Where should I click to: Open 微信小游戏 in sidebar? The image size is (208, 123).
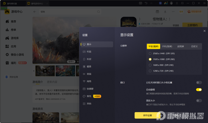click(x=15, y=55)
